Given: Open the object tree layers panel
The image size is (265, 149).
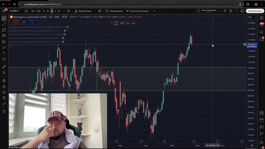Looking at the screenshot, I should pyautogui.click(x=261, y=32).
